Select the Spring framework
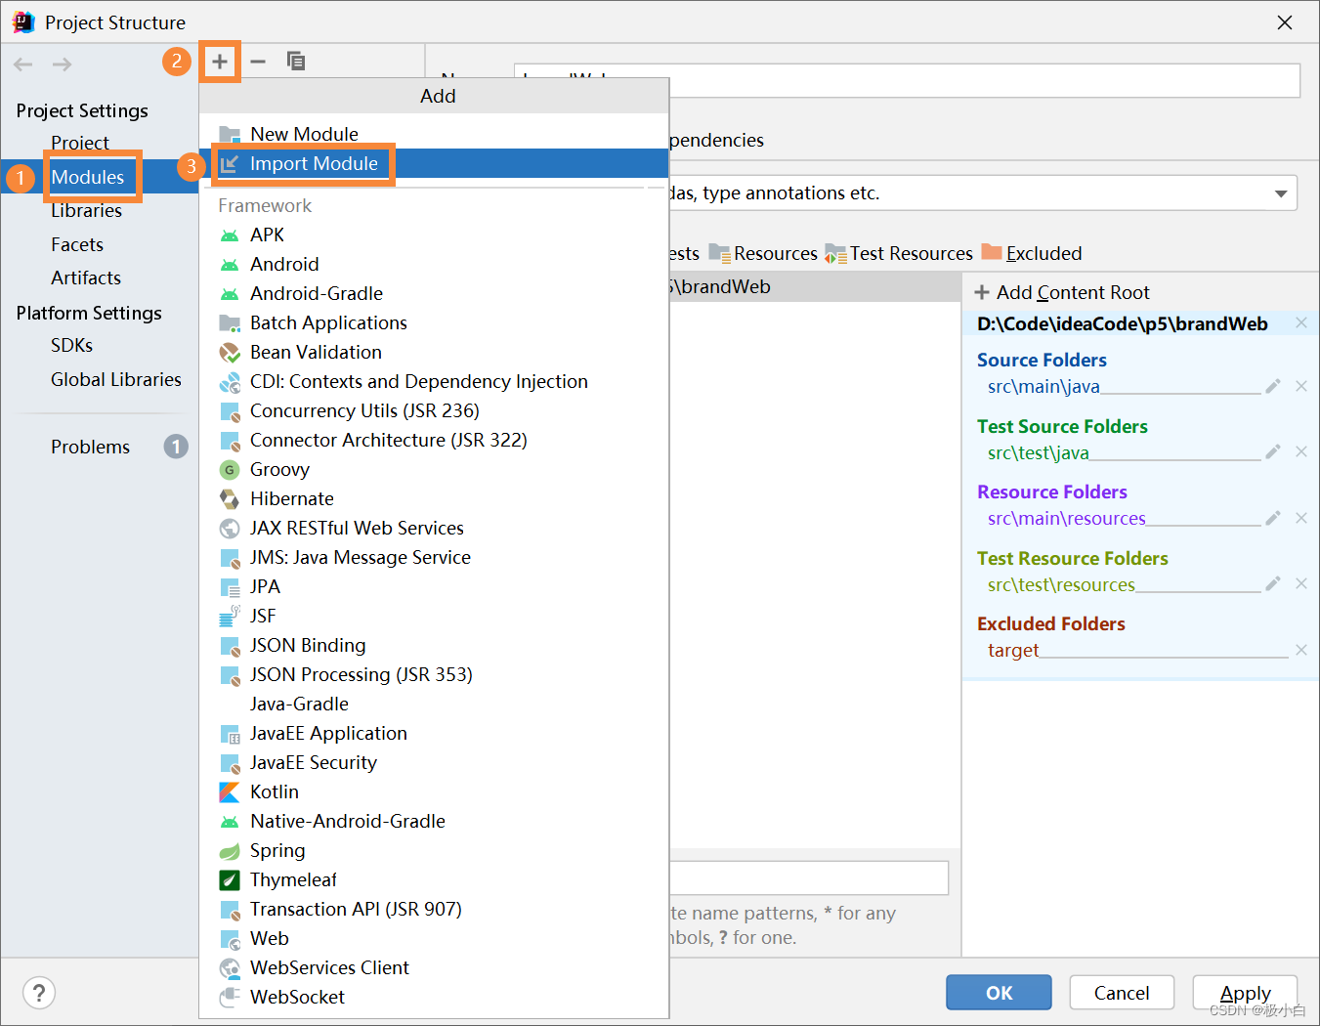Image resolution: width=1320 pixels, height=1026 pixels. tap(434, 850)
